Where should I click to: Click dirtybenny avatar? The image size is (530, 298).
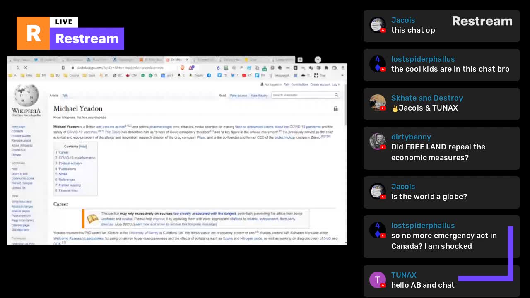coord(378,142)
